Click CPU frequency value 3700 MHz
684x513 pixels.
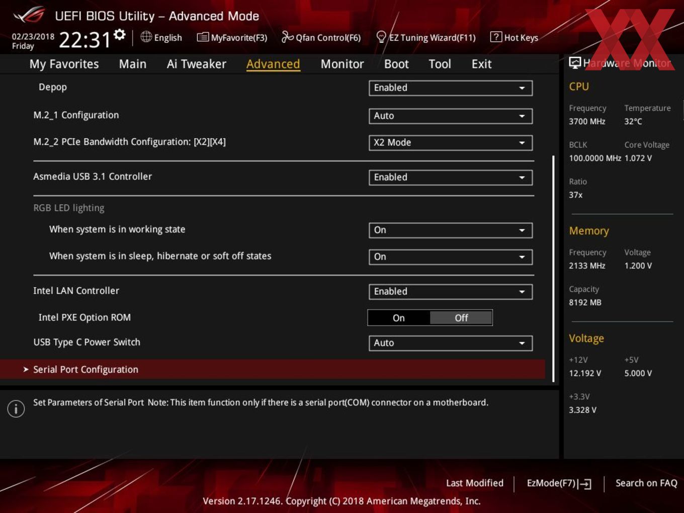587,121
